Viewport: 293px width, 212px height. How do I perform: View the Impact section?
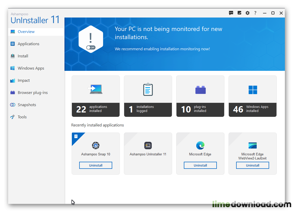pos(24,80)
